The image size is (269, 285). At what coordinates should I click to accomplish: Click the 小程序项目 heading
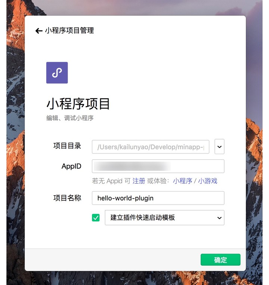click(78, 104)
